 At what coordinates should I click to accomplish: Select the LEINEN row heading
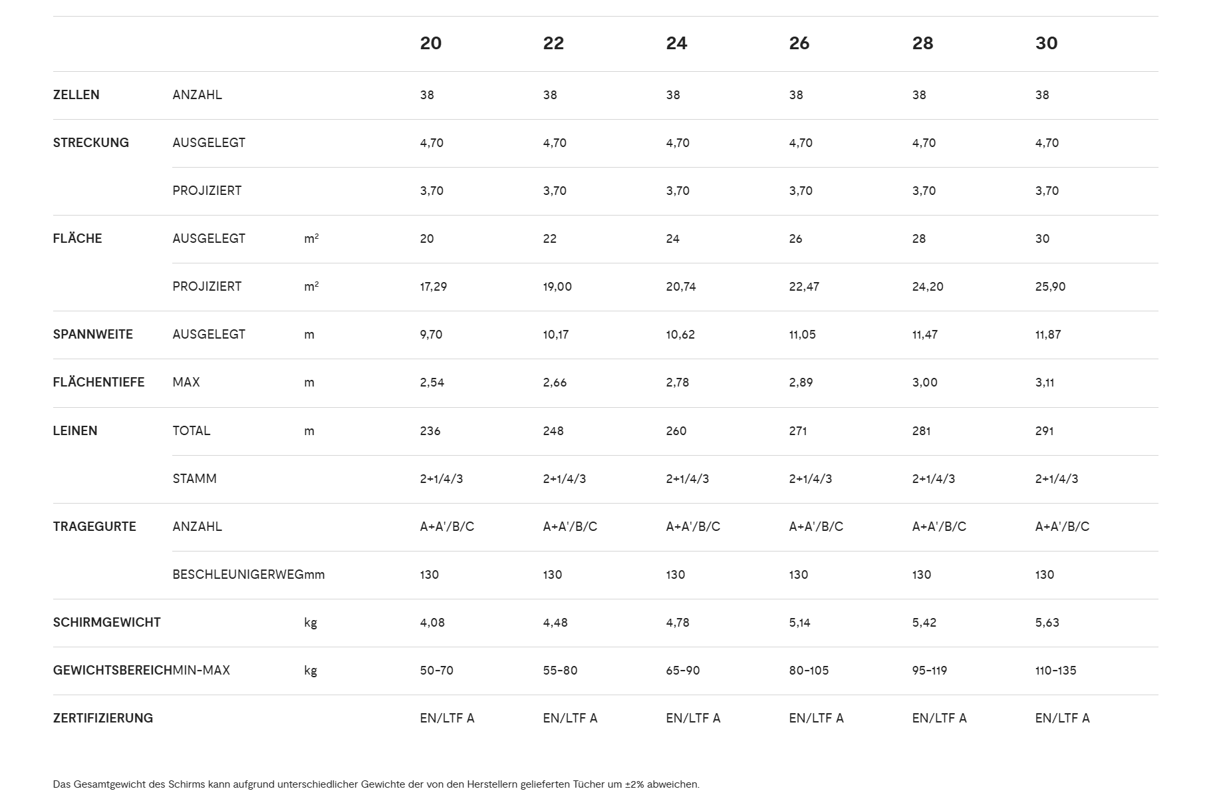(x=75, y=431)
